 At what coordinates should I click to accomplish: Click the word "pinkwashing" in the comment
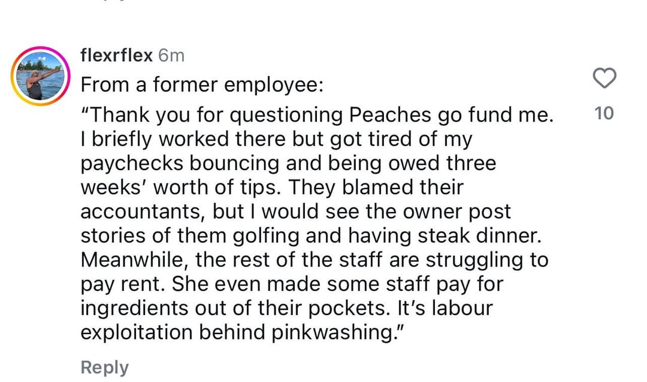pos(332,332)
